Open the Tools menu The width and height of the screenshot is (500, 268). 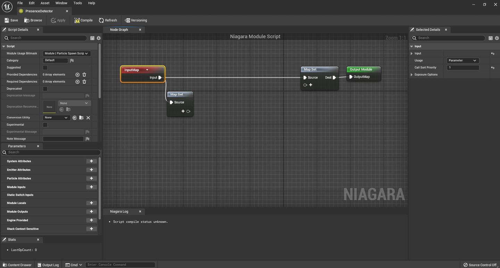[77, 3]
